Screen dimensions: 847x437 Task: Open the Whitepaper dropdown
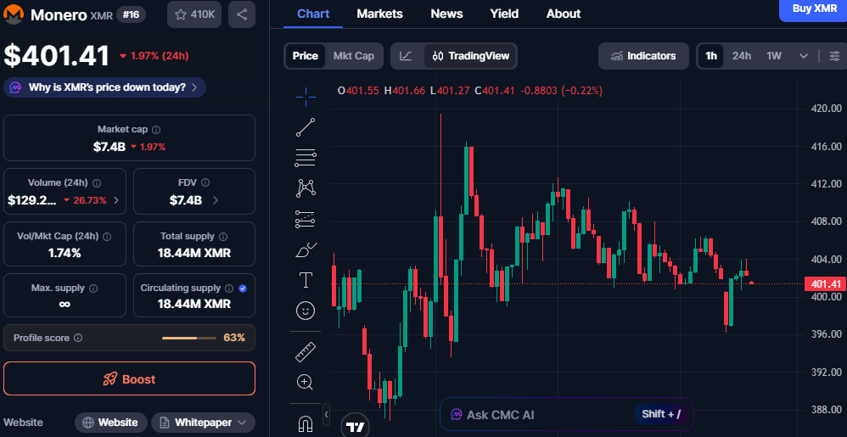tap(203, 423)
